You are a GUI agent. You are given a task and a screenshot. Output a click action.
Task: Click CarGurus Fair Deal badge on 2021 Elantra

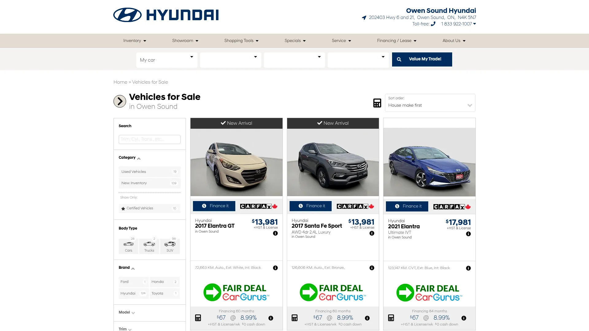(x=429, y=293)
